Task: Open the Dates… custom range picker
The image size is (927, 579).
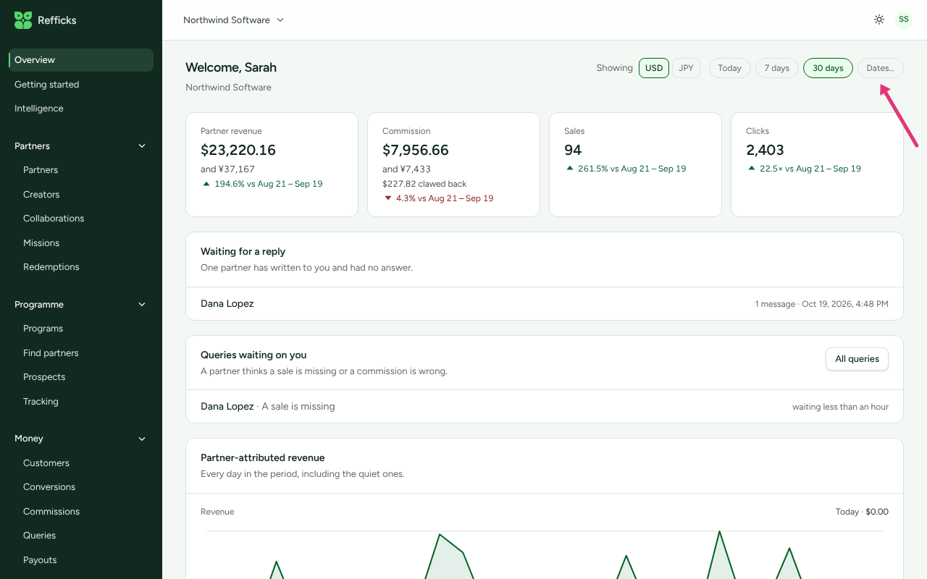Action: (881, 68)
